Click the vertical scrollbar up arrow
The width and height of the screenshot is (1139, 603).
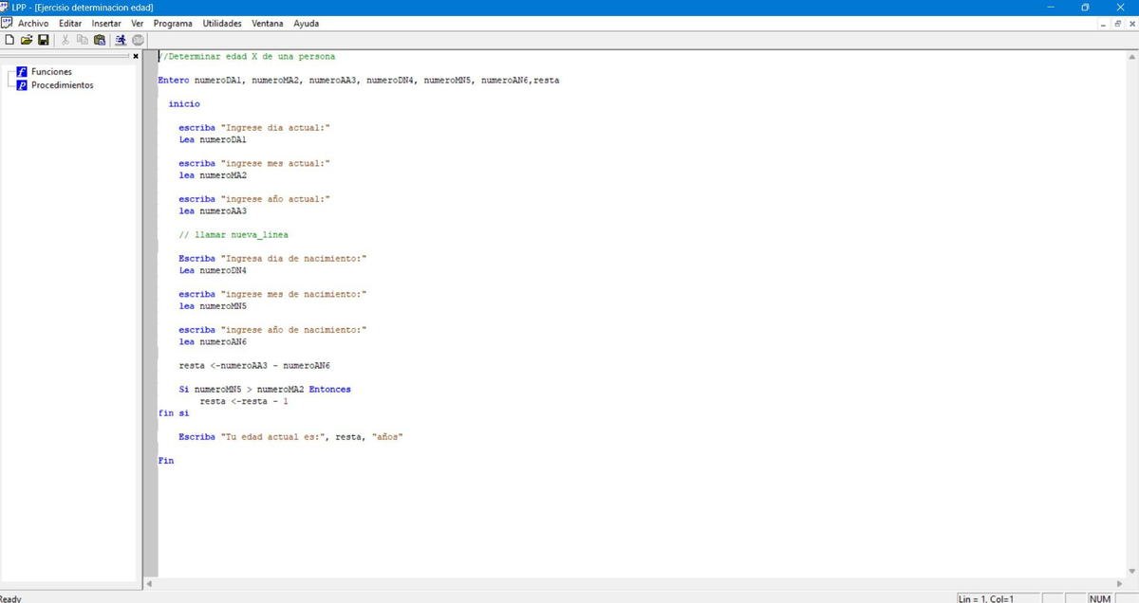click(x=1130, y=56)
